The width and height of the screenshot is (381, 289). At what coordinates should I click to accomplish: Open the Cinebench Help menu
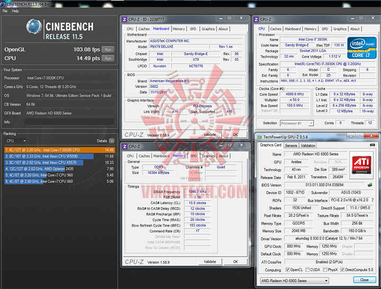15,11
